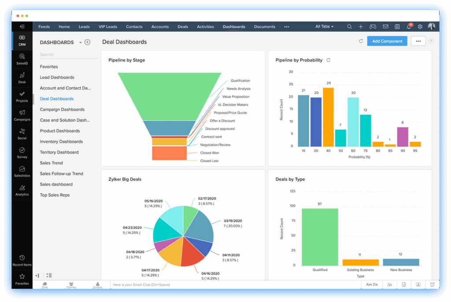Open Lead Dashboards in the list
Image resolution: width=451 pixels, height=302 pixels.
(57, 77)
